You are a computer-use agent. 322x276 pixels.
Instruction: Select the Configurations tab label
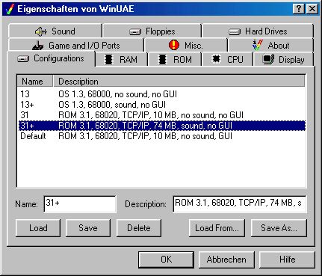[59, 58]
